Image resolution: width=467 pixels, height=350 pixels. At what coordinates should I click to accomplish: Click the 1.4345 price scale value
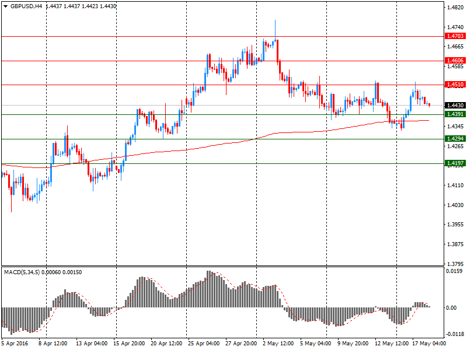[x=456, y=127]
